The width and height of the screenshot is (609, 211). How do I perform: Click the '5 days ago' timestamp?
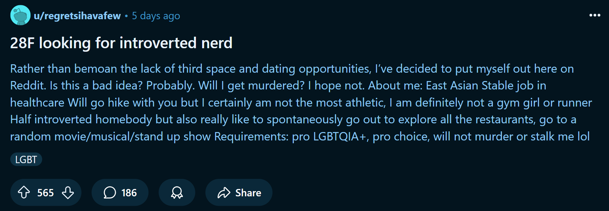click(156, 16)
